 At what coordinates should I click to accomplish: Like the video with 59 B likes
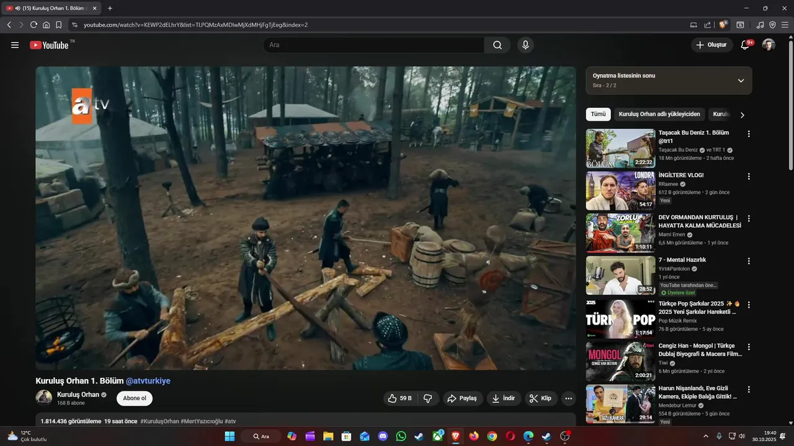click(x=399, y=398)
